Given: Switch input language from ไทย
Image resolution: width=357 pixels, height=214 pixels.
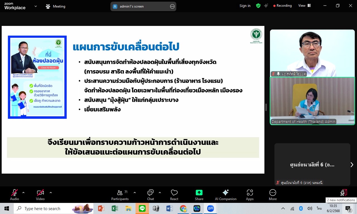Looking at the screenshot, I should [319, 208].
